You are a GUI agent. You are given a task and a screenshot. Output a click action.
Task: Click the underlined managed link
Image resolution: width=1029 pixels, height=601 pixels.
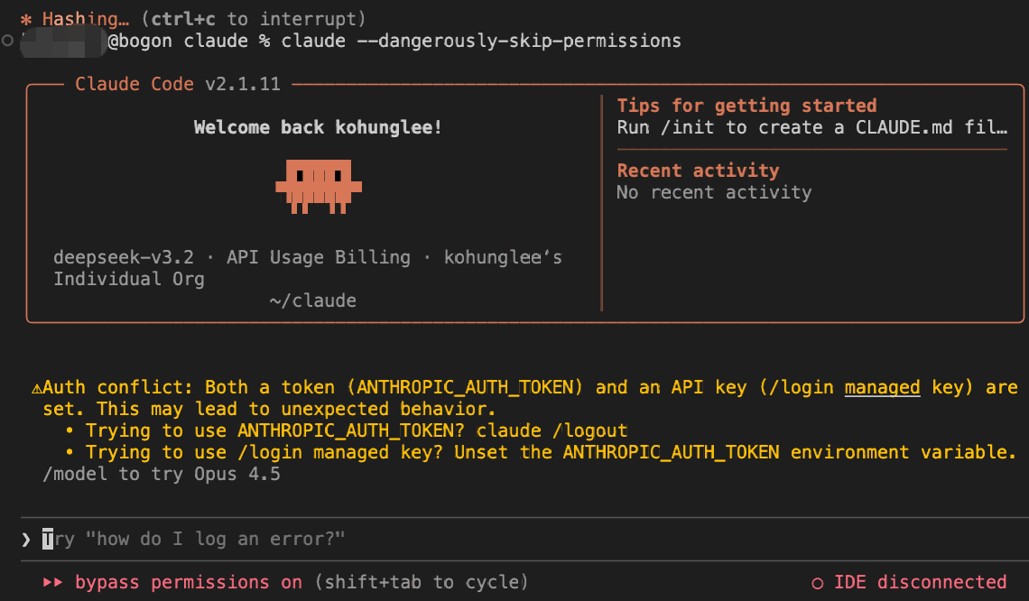[882, 388]
